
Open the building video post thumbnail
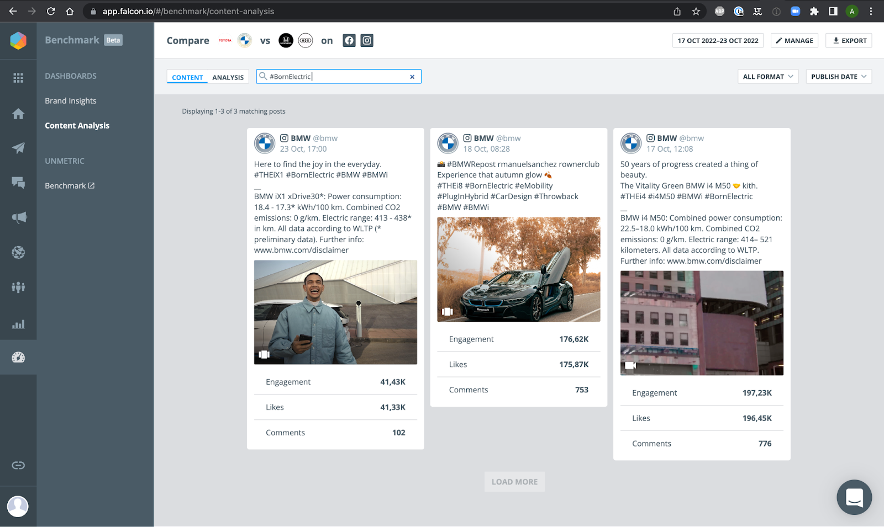tap(702, 323)
